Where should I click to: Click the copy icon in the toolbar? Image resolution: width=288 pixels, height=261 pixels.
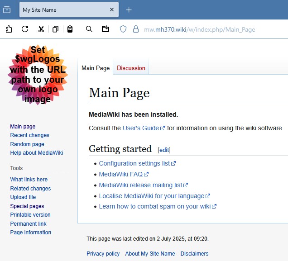(55, 29)
